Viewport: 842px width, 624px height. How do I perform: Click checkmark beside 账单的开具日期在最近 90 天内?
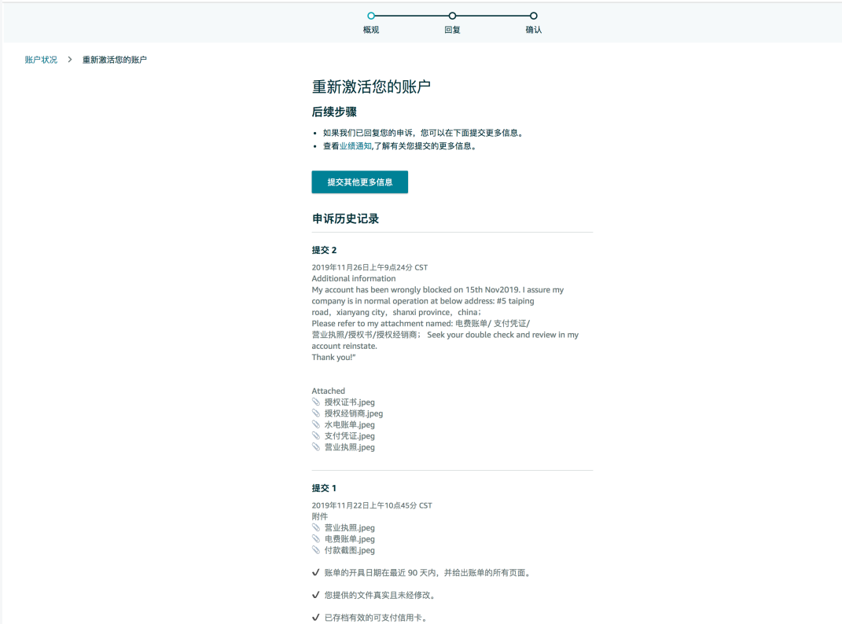click(x=316, y=572)
